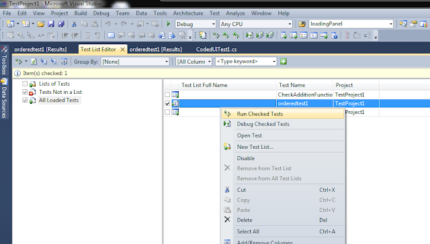Screen dimensions: 430x244
Task: Click the Decrease Indent icon
Action: tap(64, 36)
